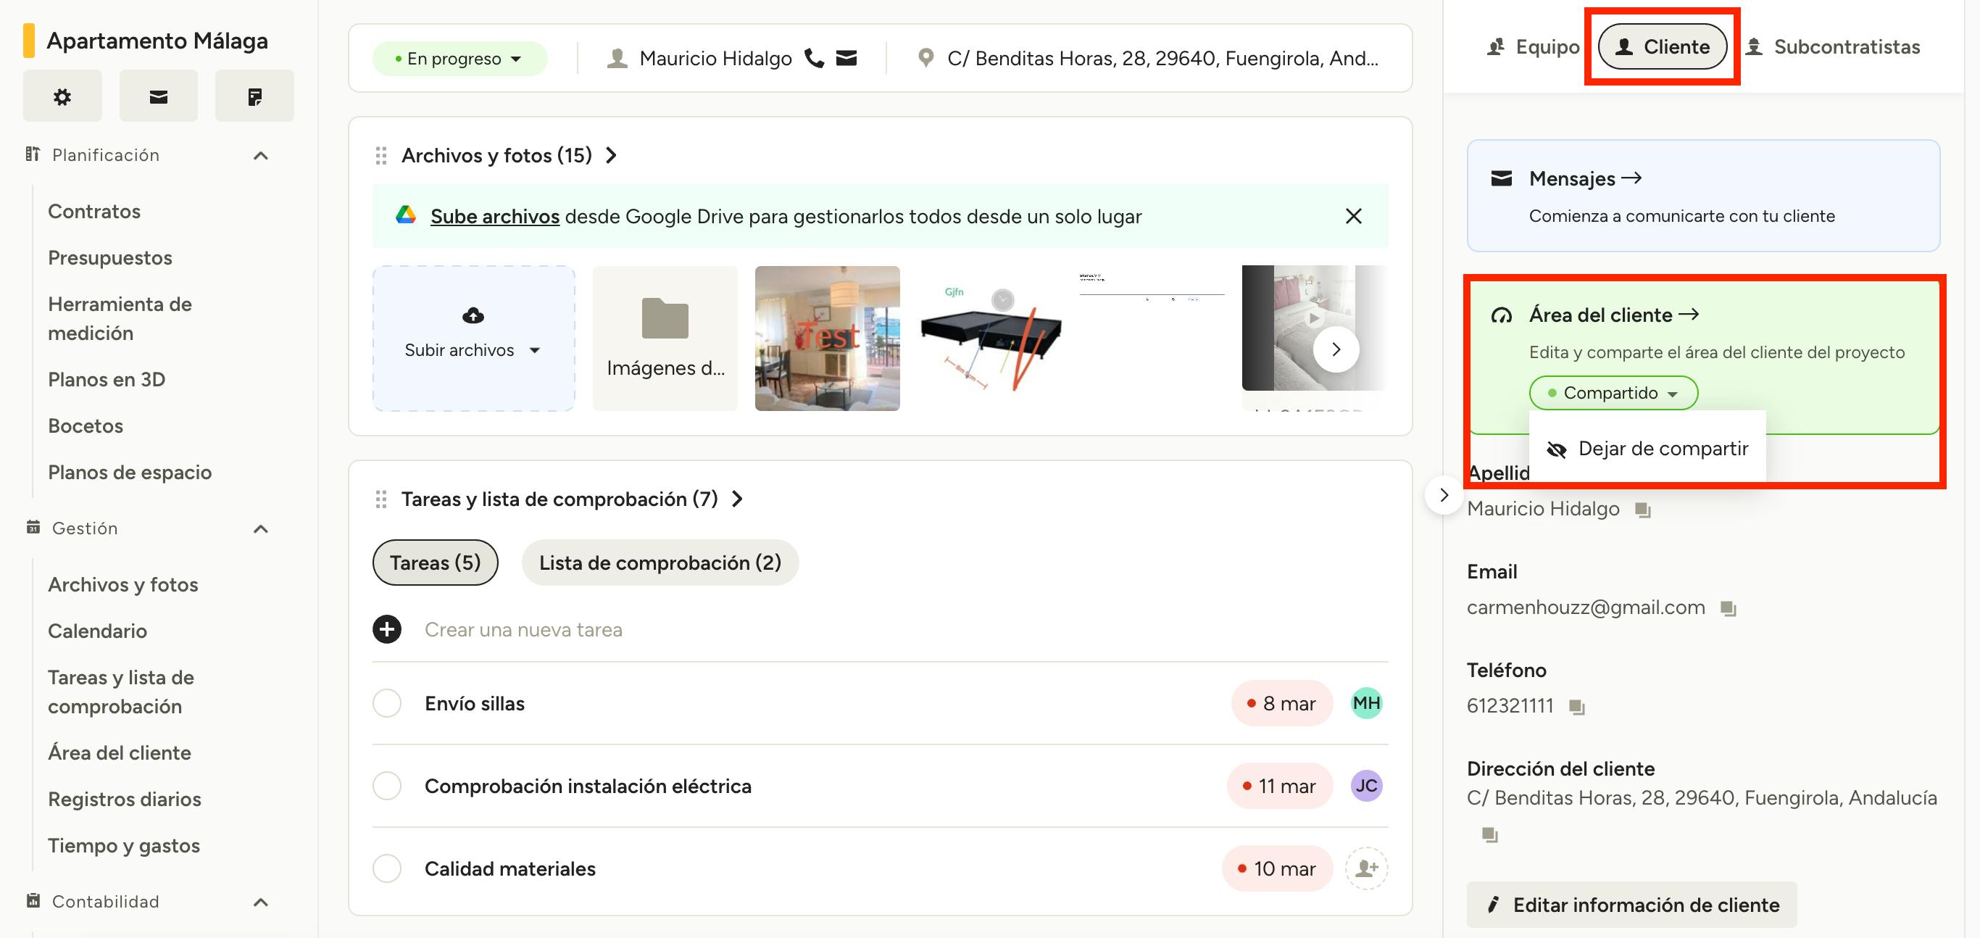This screenshot has height=938, width=1980.
Task: Check off Comprobación instalación eléctrica task
Action: pyautogui.click(x=386, y=786)
